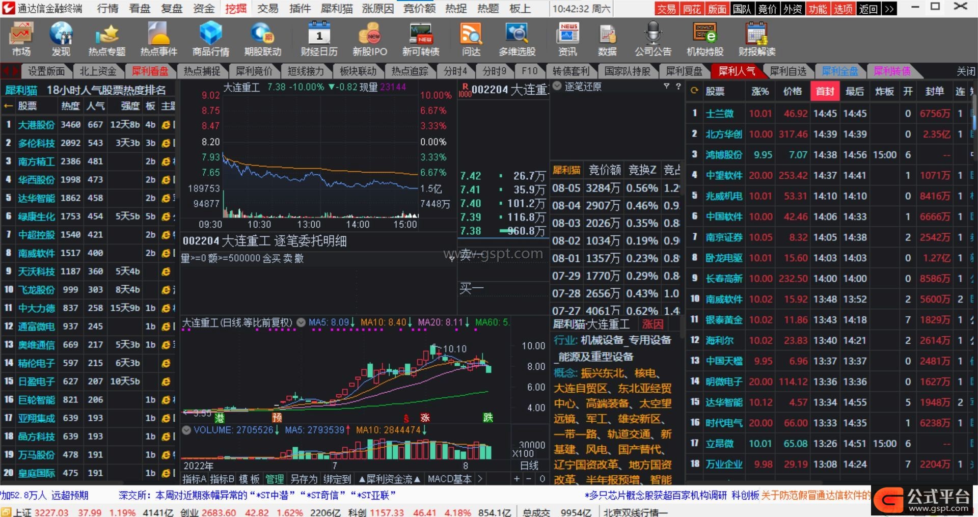Switch to the 犀利看盘 tab
This screenshot has width=978, height=517.
(x=150, y=71)
